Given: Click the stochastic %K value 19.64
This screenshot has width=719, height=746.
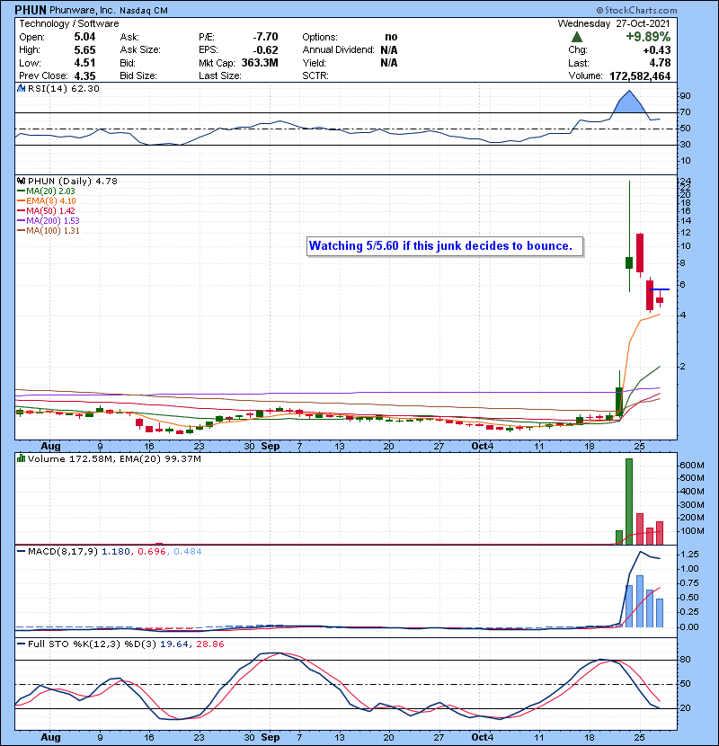Looking at the screenshot, I should (173, 644).
